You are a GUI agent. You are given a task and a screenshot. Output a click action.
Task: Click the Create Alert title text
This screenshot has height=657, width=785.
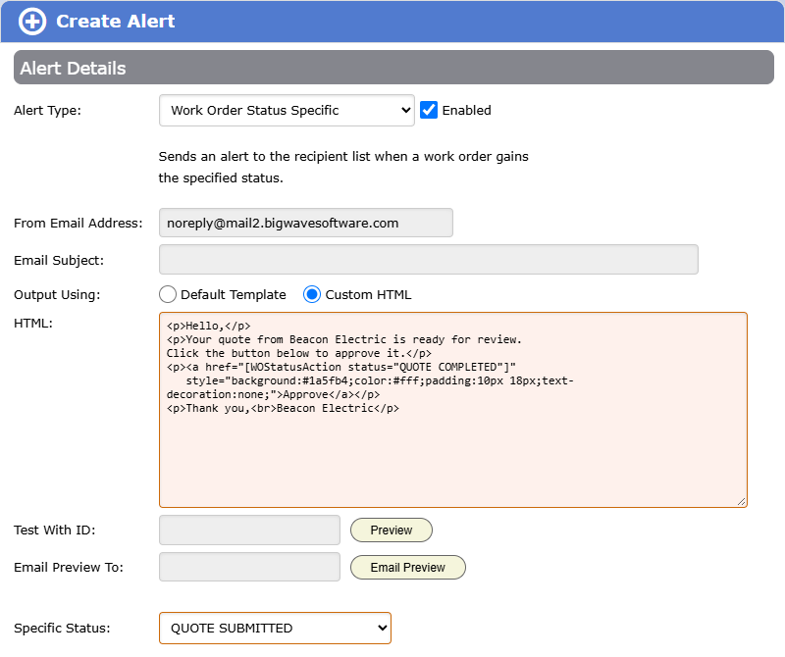tap(115, 22)
